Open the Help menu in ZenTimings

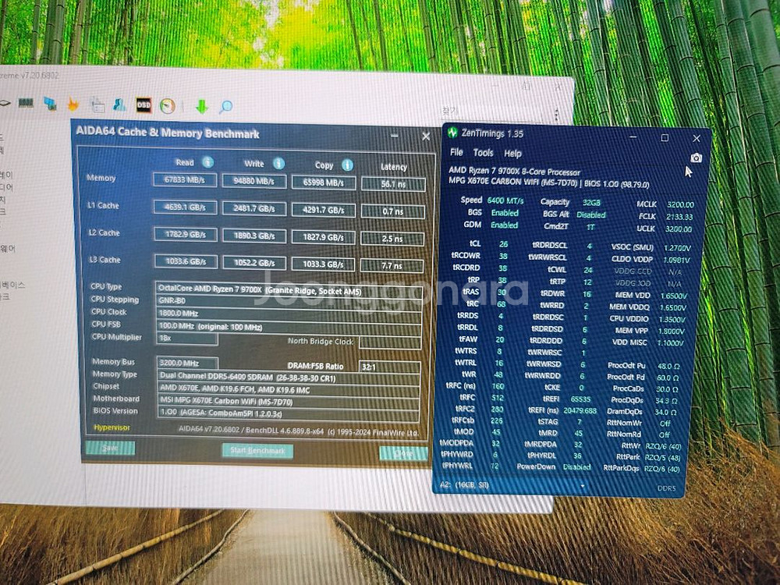[x=513, y=153]
